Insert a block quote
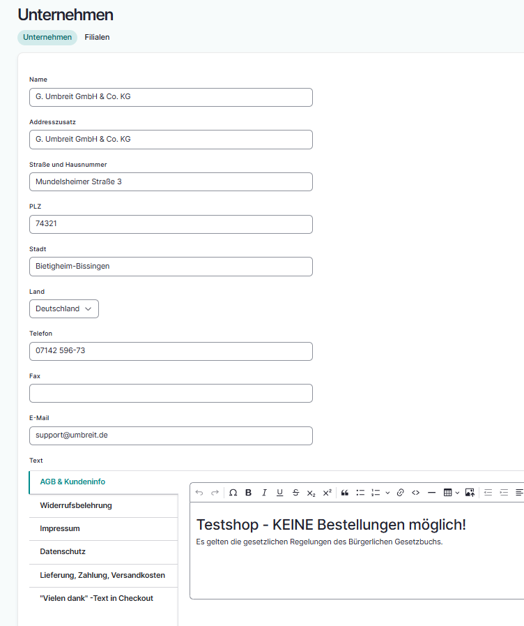Viewport: 524px width, 626px height. (344, 493)
